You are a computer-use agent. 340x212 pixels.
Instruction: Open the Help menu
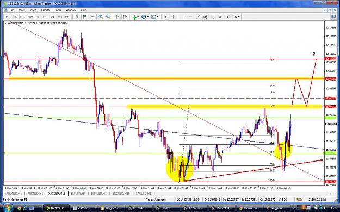(x=84, y=10)
